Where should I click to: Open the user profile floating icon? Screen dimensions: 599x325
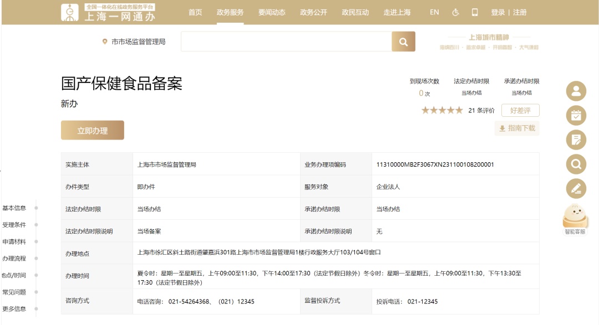click(576, 91)
